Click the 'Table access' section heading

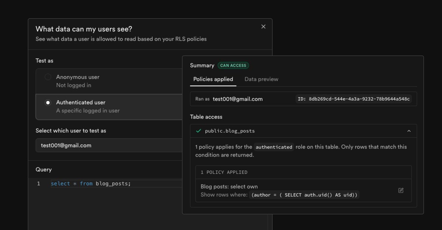[x=206, y=117]
